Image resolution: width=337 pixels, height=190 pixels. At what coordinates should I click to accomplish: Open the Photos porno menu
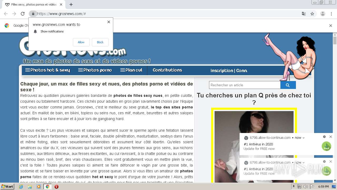tap(95, 70)
